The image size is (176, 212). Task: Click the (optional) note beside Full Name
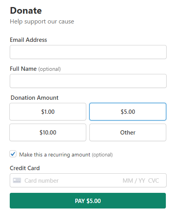[50, 69]
